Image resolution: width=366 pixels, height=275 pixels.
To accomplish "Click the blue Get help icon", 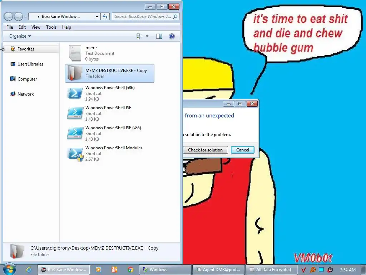I will 172,36.
